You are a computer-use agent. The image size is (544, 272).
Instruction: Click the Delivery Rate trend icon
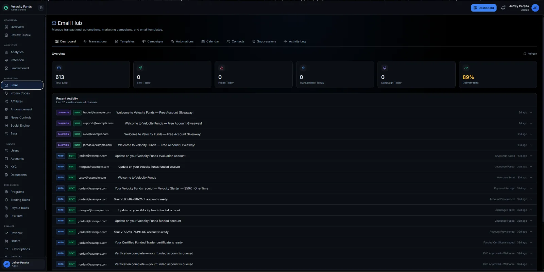click(466, 68)
